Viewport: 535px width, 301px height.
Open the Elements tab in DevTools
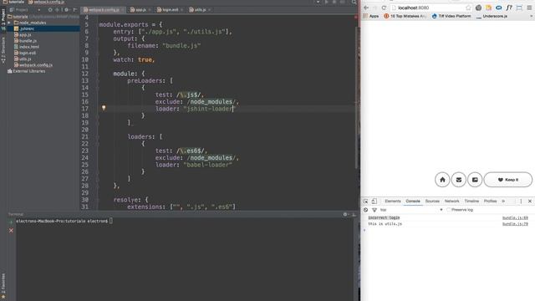[x=393, y=202]
